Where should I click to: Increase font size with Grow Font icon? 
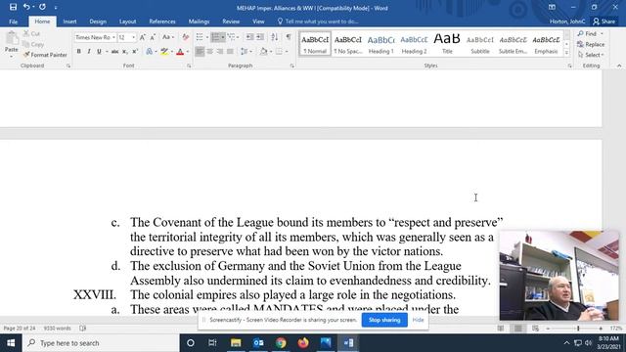(143, 37)
